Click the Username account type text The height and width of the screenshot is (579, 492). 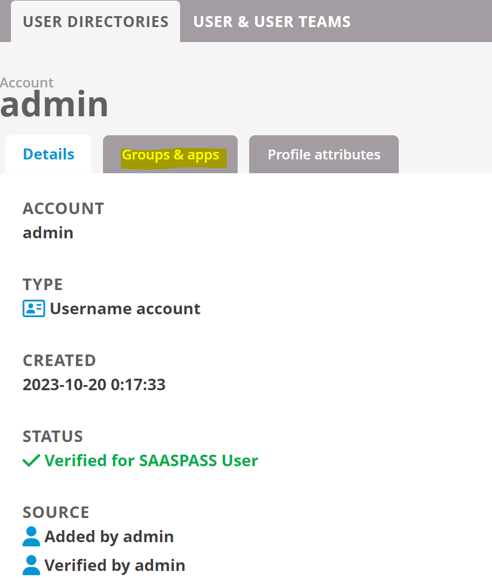125,308
